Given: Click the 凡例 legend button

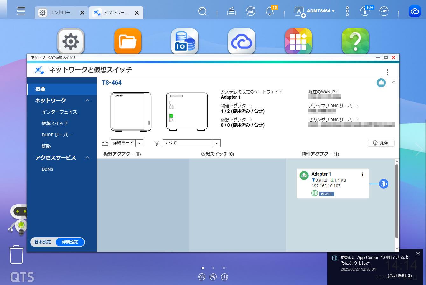Looking at the screenshot, I should tap(381, 143).
